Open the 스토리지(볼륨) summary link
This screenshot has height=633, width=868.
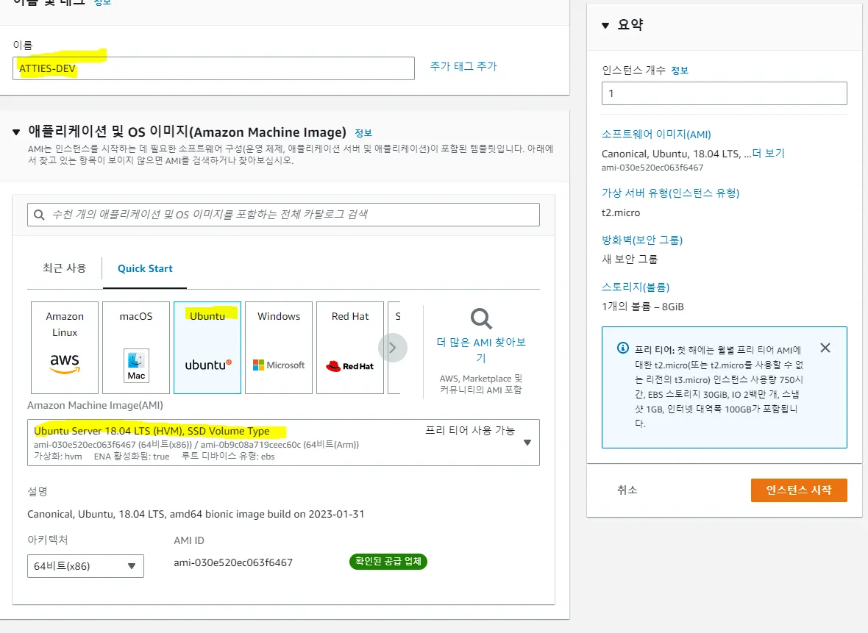point(636,287)
